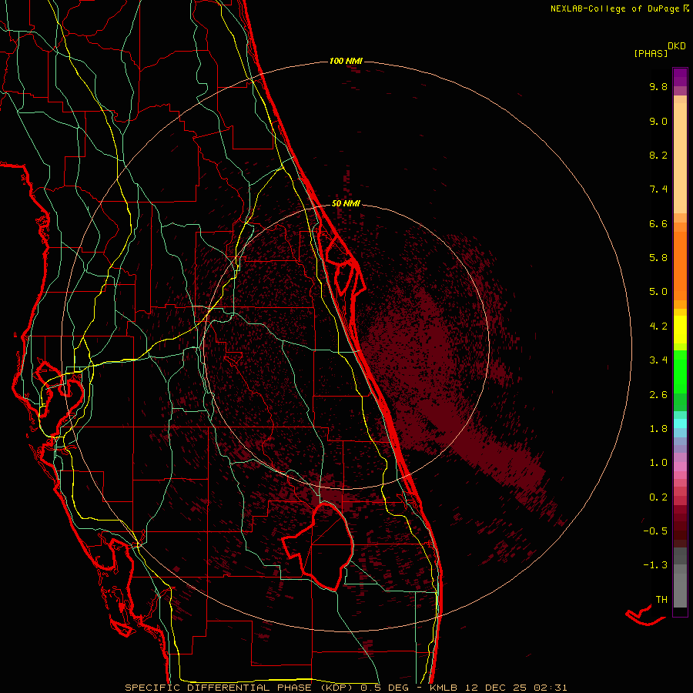Click the 12 DEC 25 date in caption
Viewport: 693px width, 693px height.
coord(495,688)
